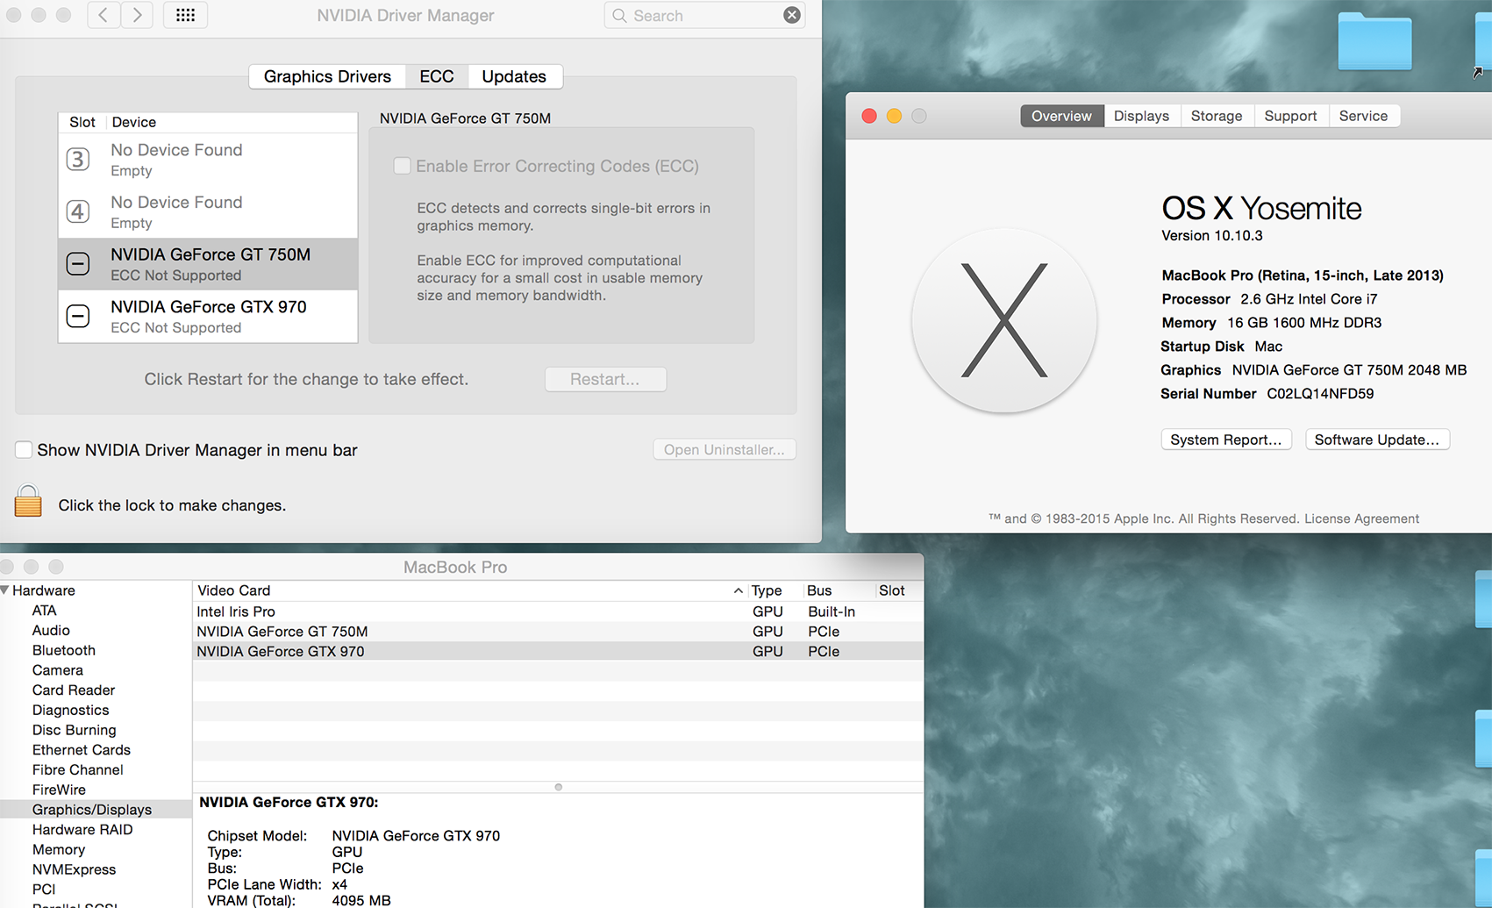
Task: Open System Report...
Action: [x=1225, y=440]
